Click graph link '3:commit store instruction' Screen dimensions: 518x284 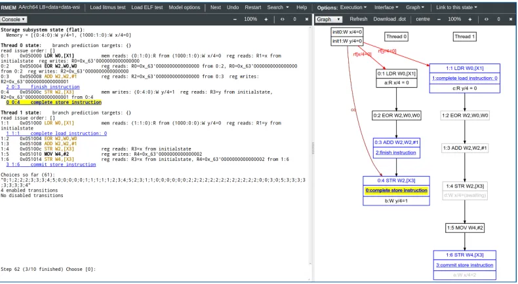[x=464, y=265]
